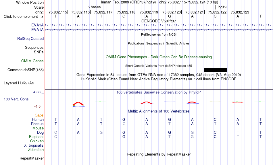Click the 5 bases scale bar

159,7
